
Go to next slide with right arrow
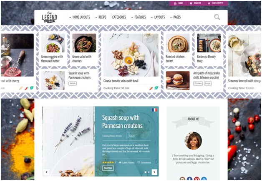154,172
